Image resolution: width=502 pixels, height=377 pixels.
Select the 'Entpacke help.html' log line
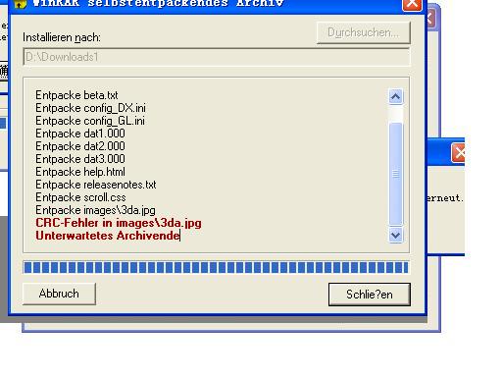pyautogui.click(x=80, y=172)
